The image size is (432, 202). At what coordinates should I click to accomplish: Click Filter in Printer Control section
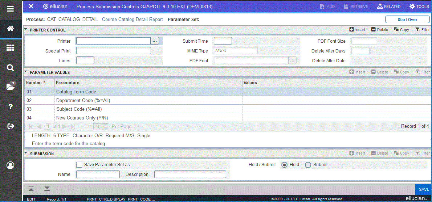pyautogui.click(x=422, y=30)
